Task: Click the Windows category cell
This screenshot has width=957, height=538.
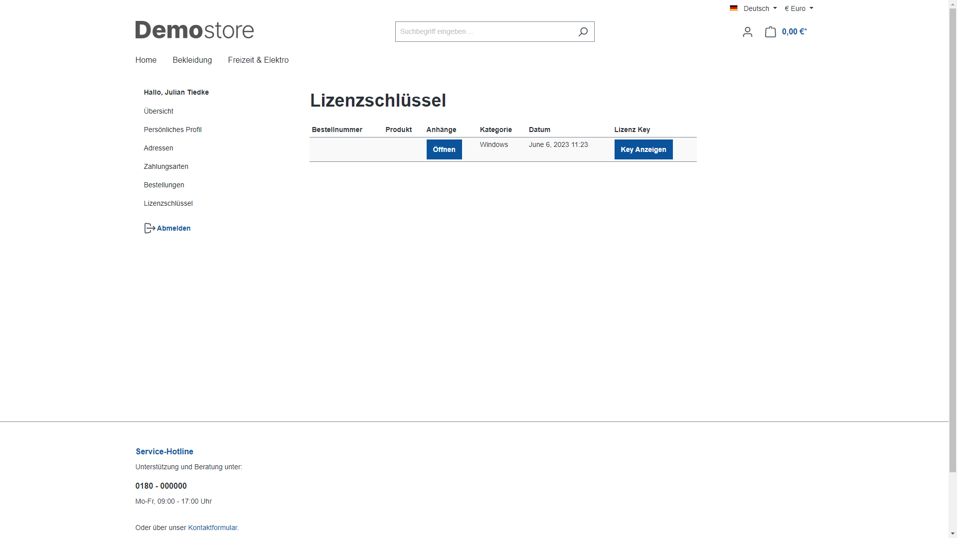Action: click(494, 144)
